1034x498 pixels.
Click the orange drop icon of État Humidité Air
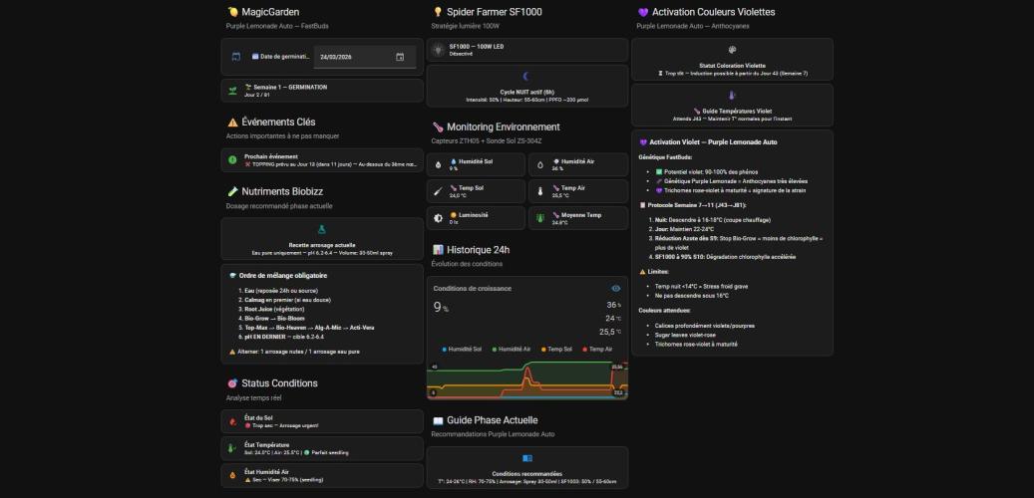pos(232,475)
